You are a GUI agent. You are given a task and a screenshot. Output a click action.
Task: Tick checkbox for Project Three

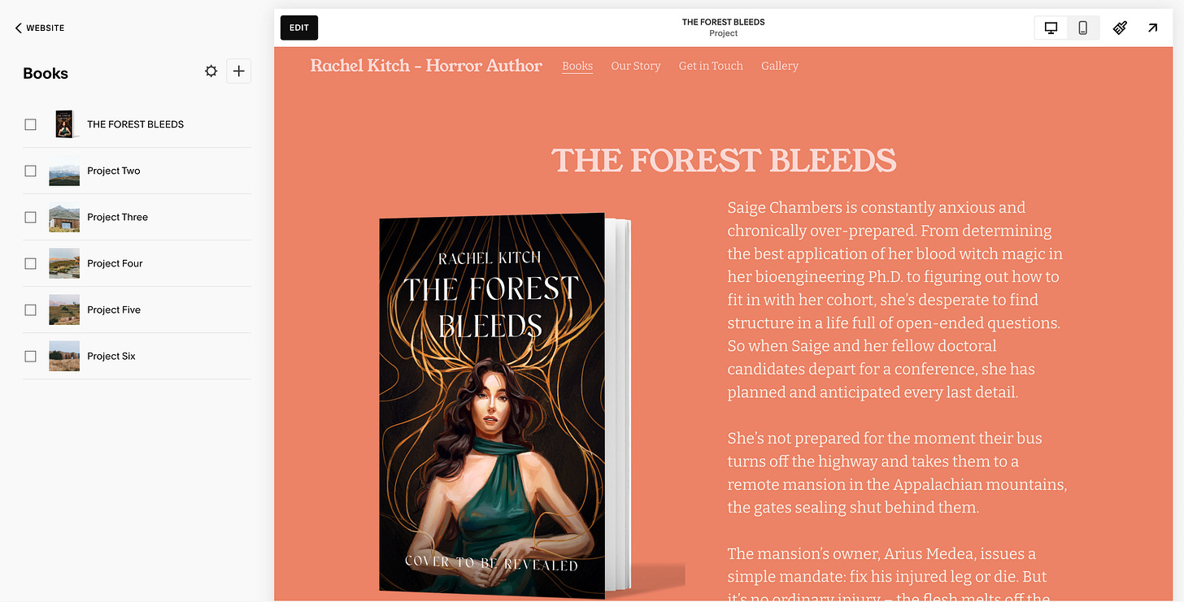point(30,217)
